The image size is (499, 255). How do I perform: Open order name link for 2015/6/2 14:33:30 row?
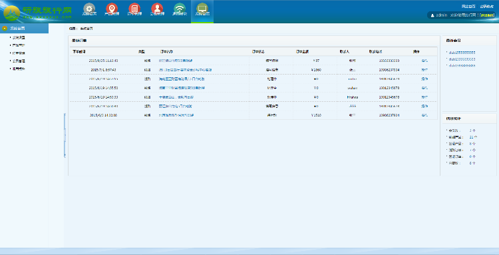[x=176, y=115]
